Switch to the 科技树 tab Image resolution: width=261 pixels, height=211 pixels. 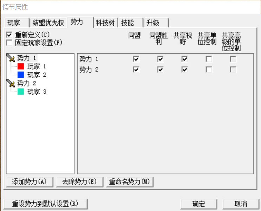click(105, 23)
